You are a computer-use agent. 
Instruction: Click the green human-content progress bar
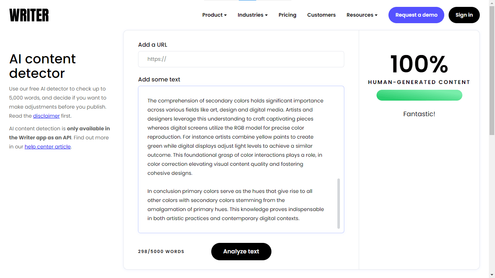[x=419, y=95]
